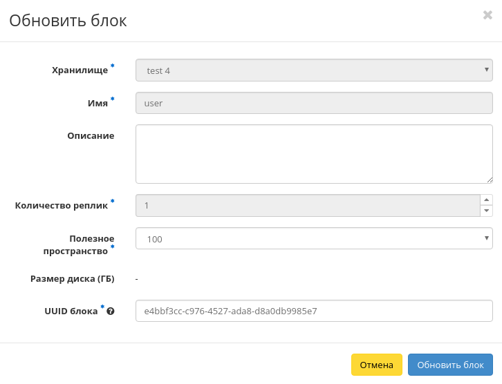Click the Количество реплик number field

[x=308, y=206]
